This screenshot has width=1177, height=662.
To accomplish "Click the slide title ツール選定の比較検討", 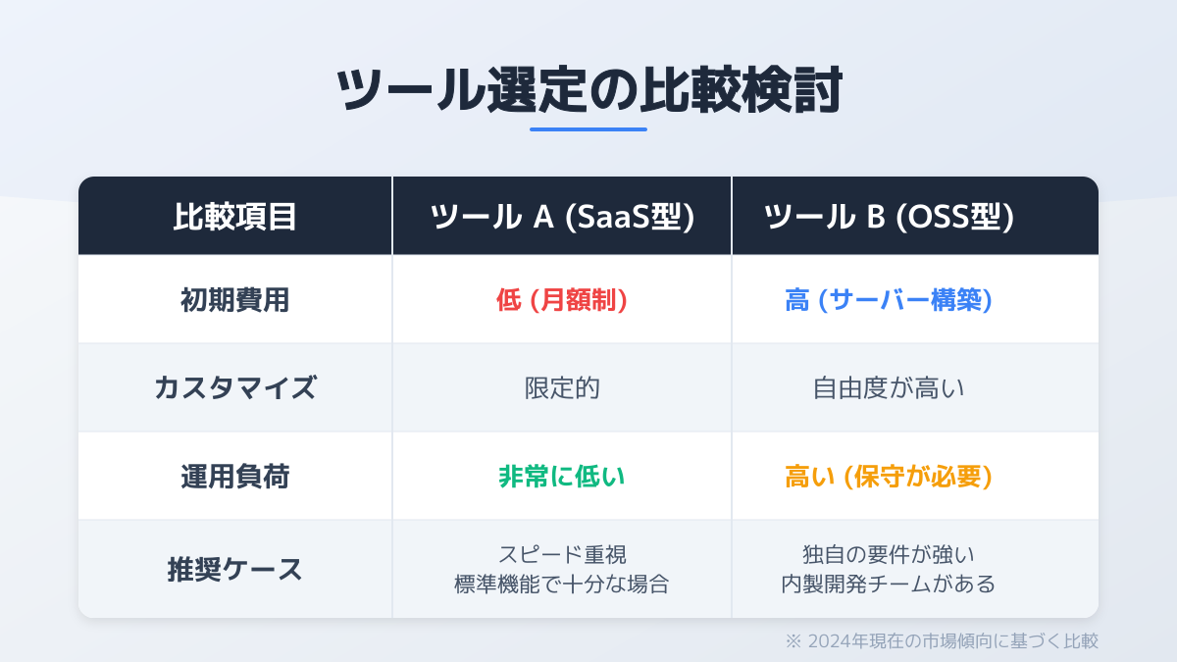I will 588,92.
